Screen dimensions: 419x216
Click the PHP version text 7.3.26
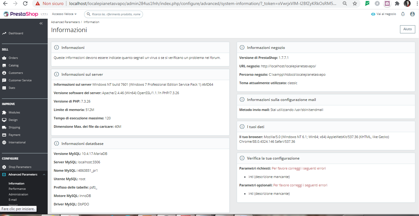[x=86, y=101]
